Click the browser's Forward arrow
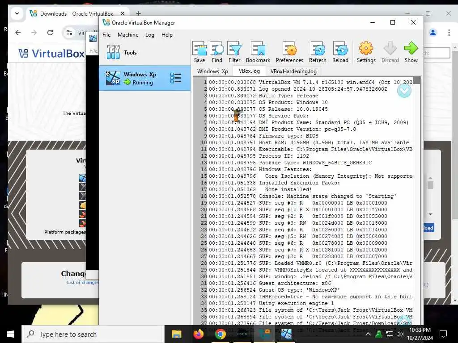This screenshot has height=343, width=458. coord(34,32)
